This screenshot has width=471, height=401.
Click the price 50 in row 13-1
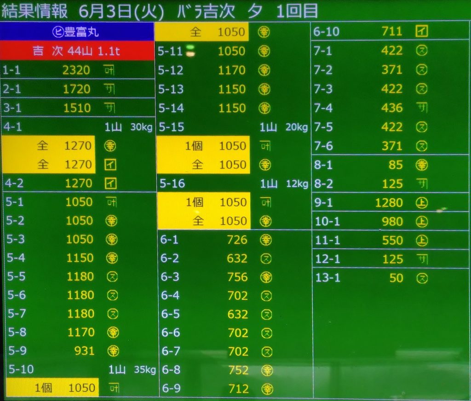click(x=396, y=278)
